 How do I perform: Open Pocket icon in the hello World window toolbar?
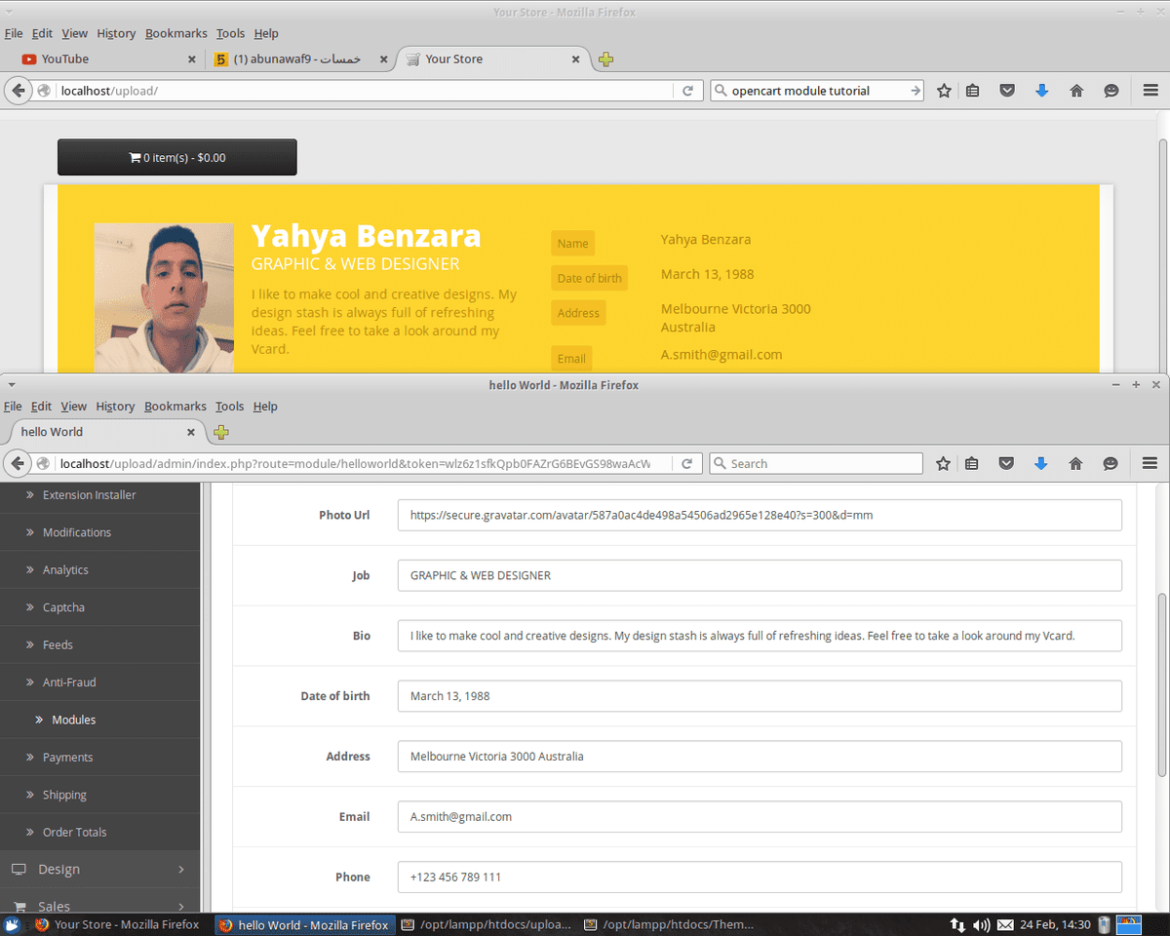1006,464
